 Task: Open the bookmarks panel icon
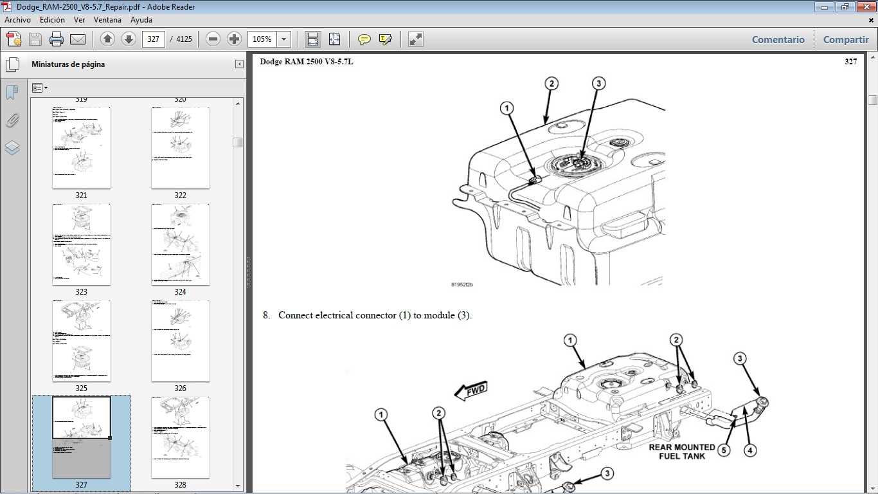tap(12, 93)
